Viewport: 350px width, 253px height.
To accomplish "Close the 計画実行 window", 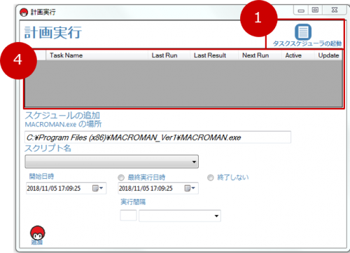I will pos(335,10).
